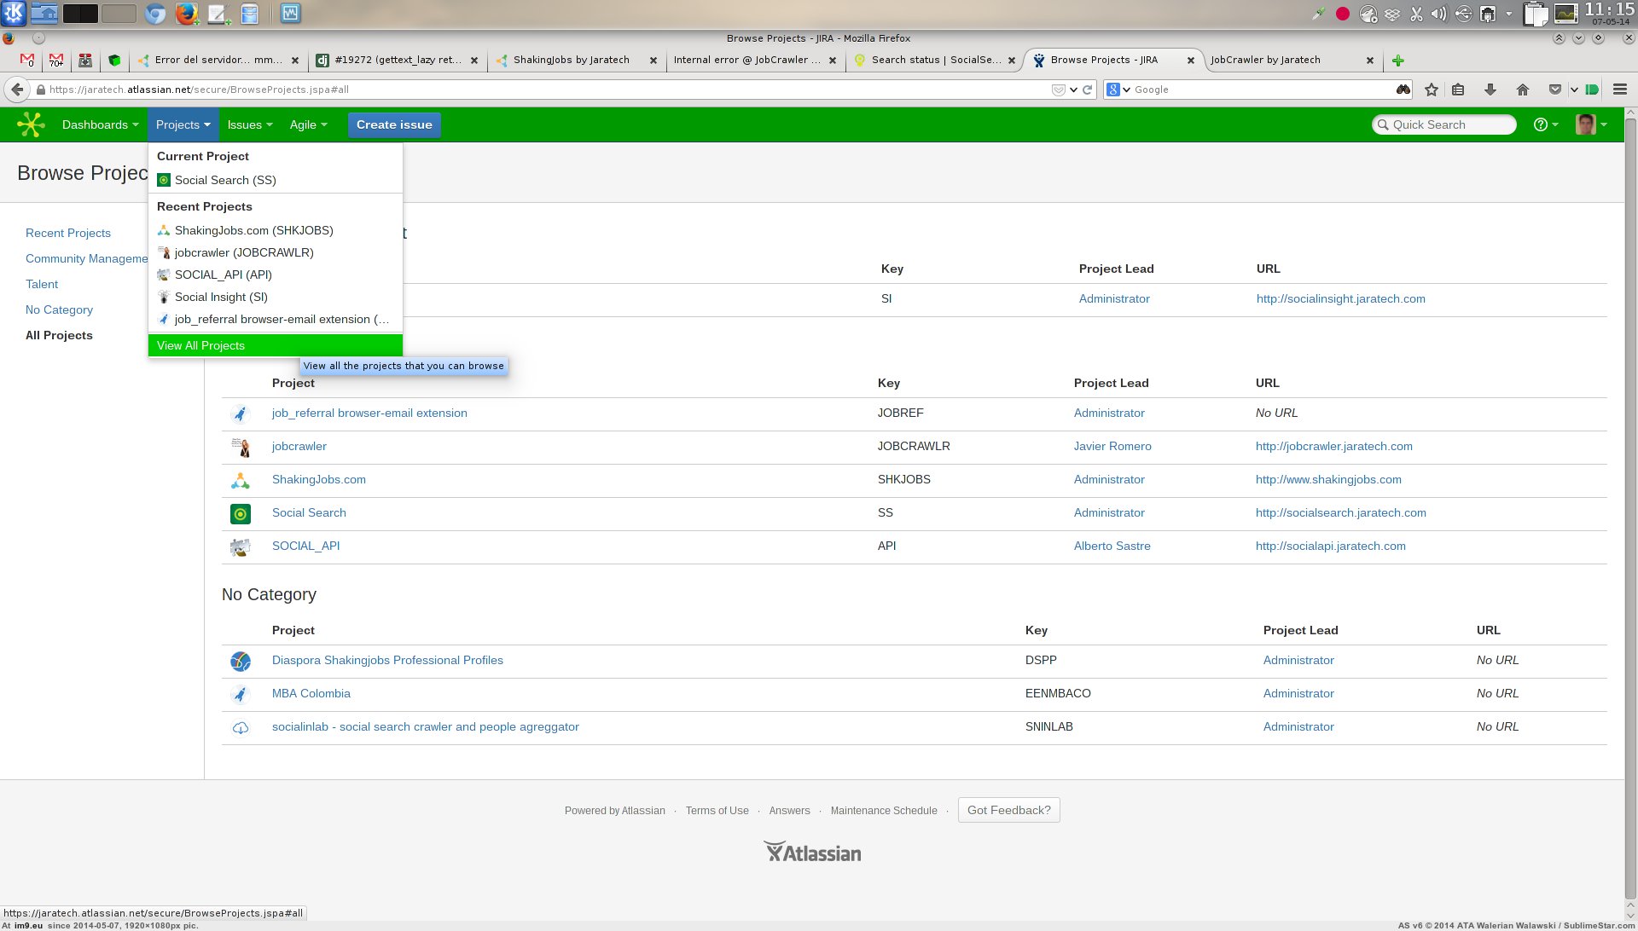This screenshot has height=931, width=1638.
Task: Open the downloads arrow icon
Action: click(1490, 90)
